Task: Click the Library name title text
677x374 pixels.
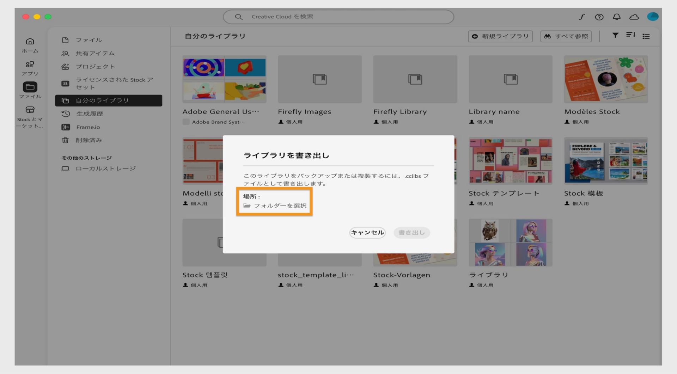Action: tap(494, 112)
